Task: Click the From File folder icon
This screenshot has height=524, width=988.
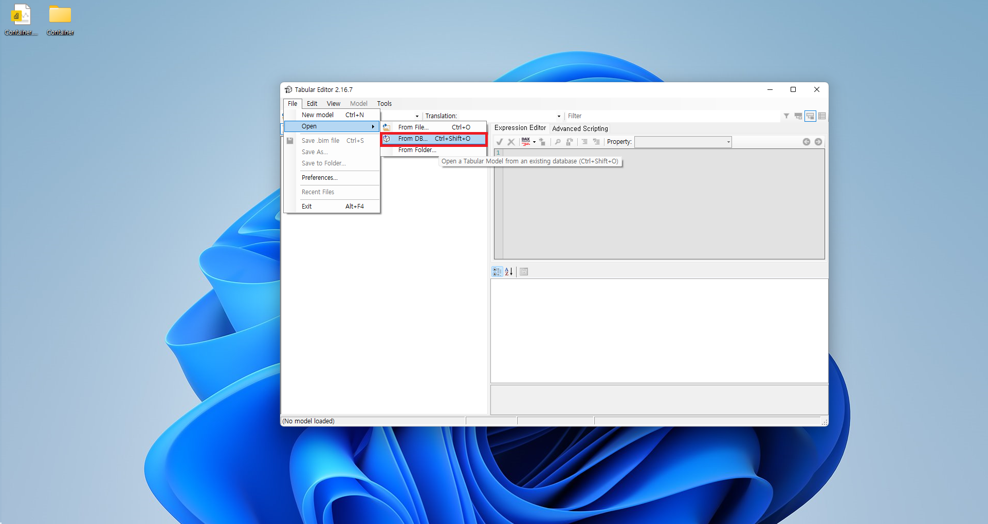Action: (387, 127)
